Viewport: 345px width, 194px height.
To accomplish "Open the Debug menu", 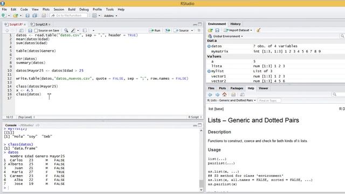I will (x=84, y=10).
